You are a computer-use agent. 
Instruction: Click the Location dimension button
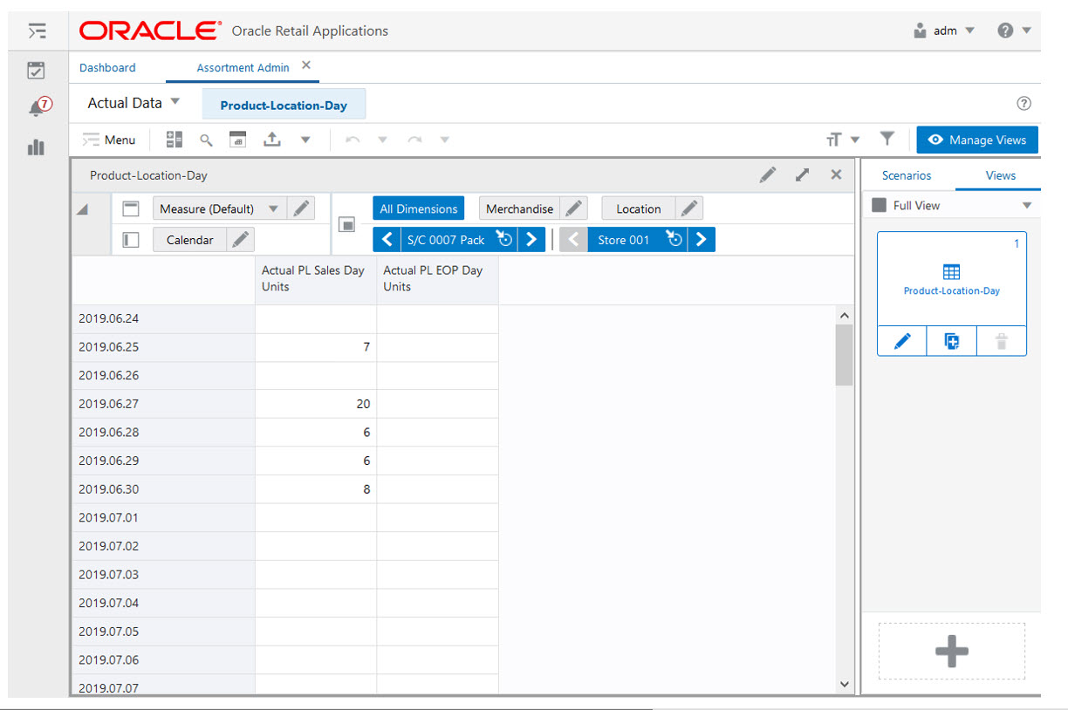pyautogui.click(x=639, y=209)
